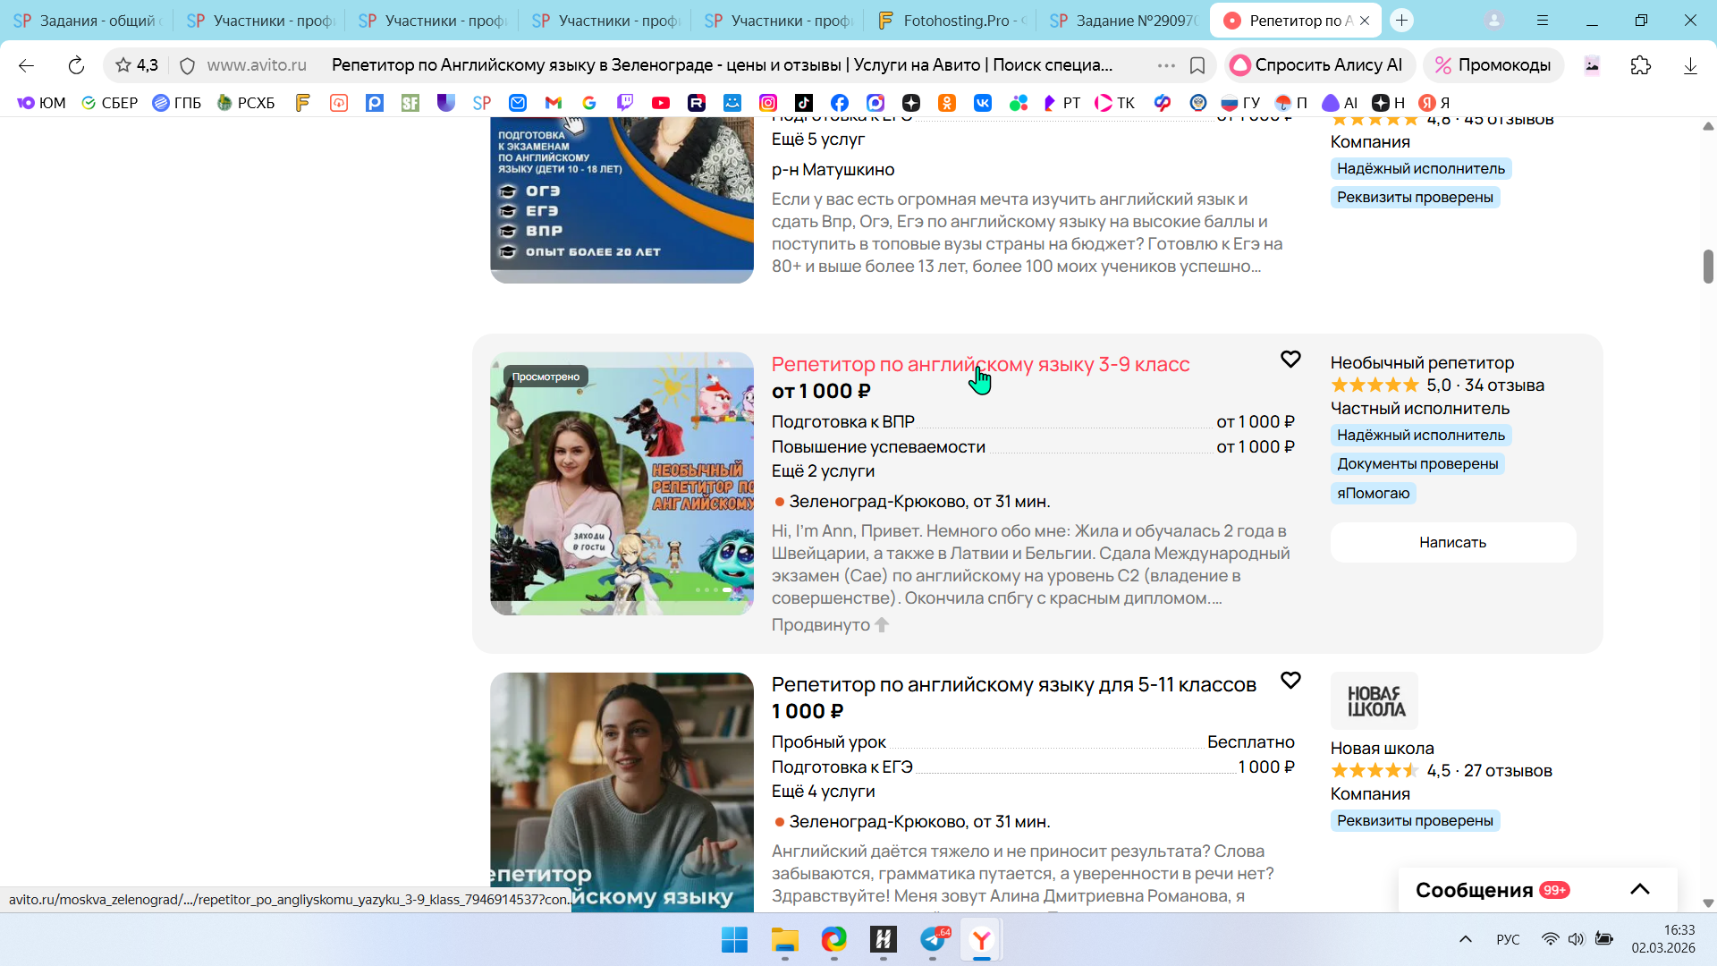This screenshot has height=966, width=1717.
Task: Reload the page with the refresh icon
Action: (x=76, y=65)
